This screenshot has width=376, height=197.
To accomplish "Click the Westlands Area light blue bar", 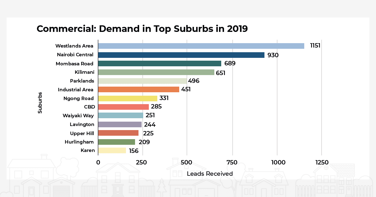I will (201, 46).
